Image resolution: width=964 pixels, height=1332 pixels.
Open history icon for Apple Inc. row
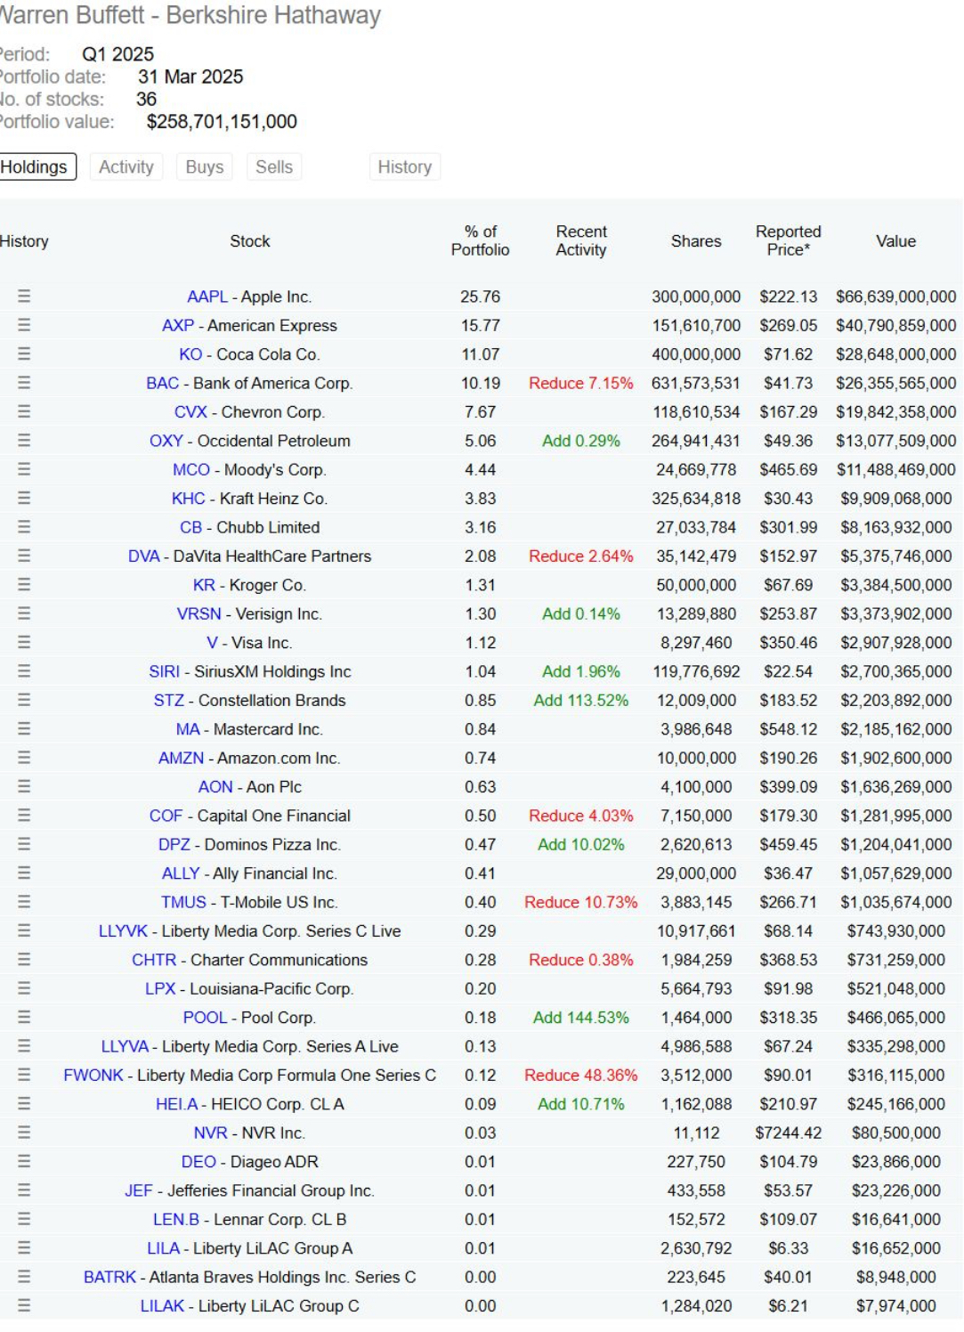(x=24, y=296)
